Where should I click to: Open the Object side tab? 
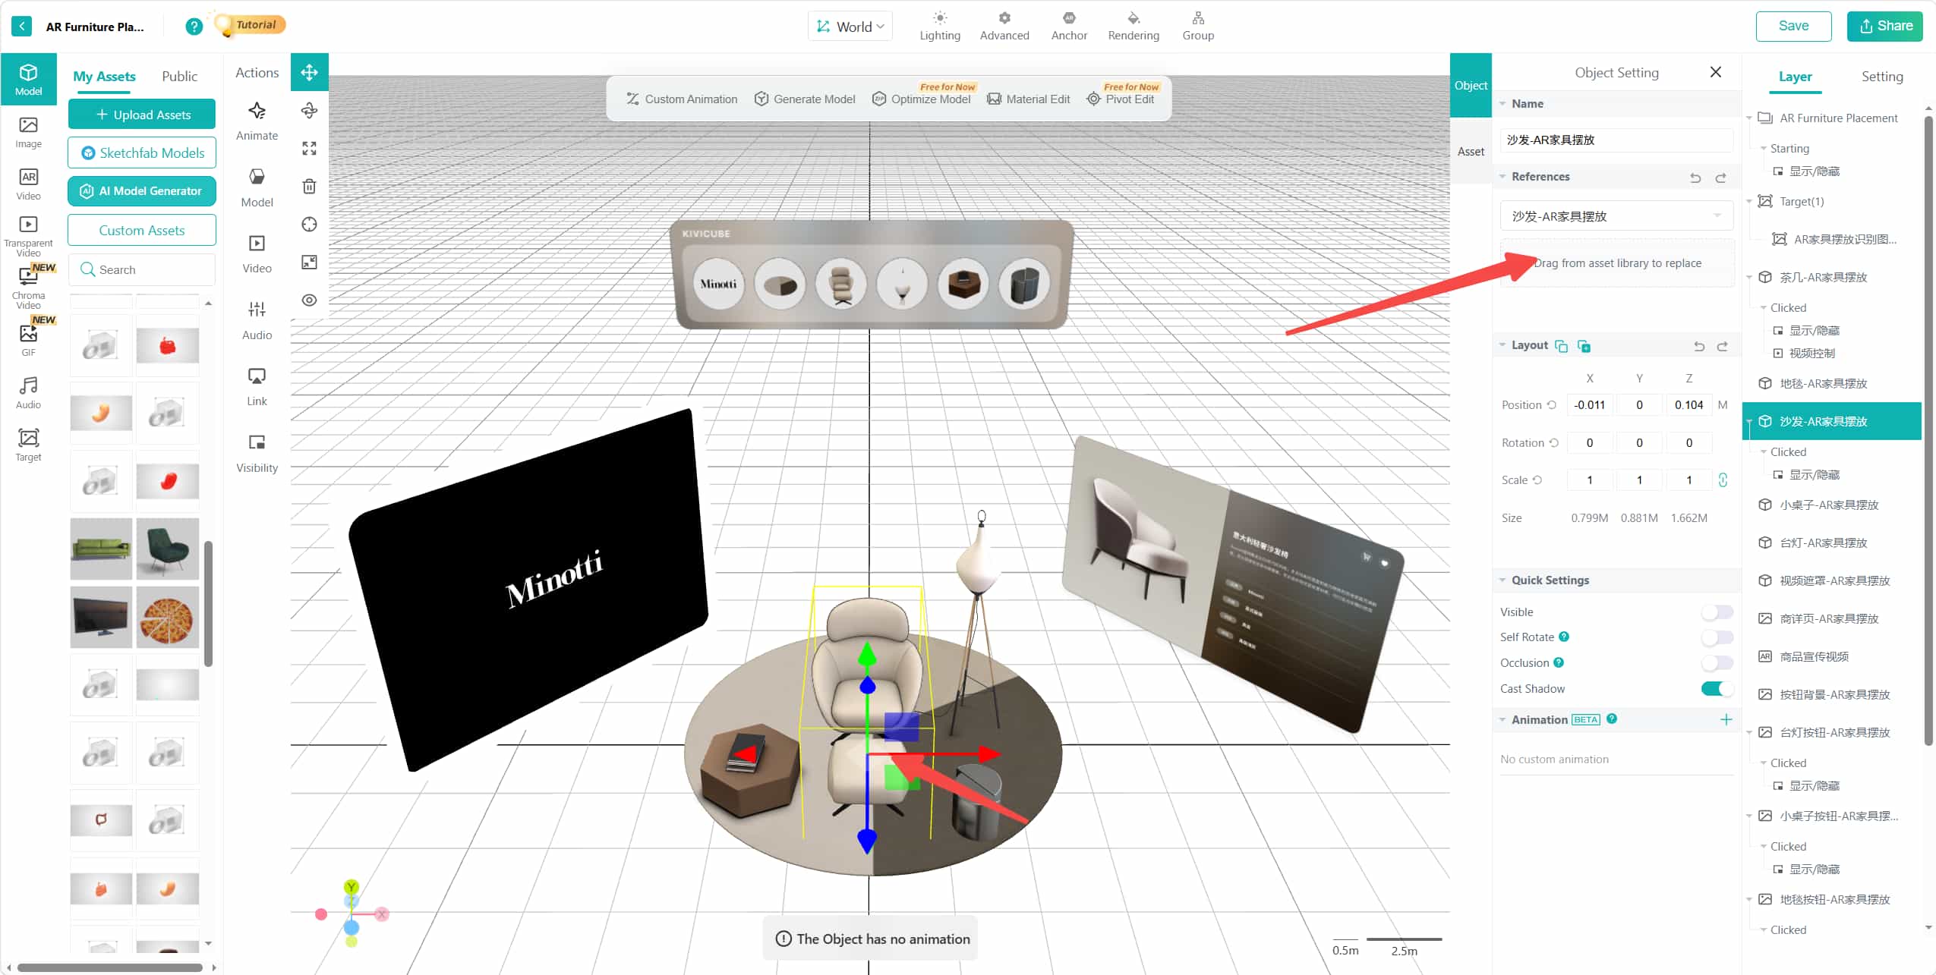[1471, 85]
